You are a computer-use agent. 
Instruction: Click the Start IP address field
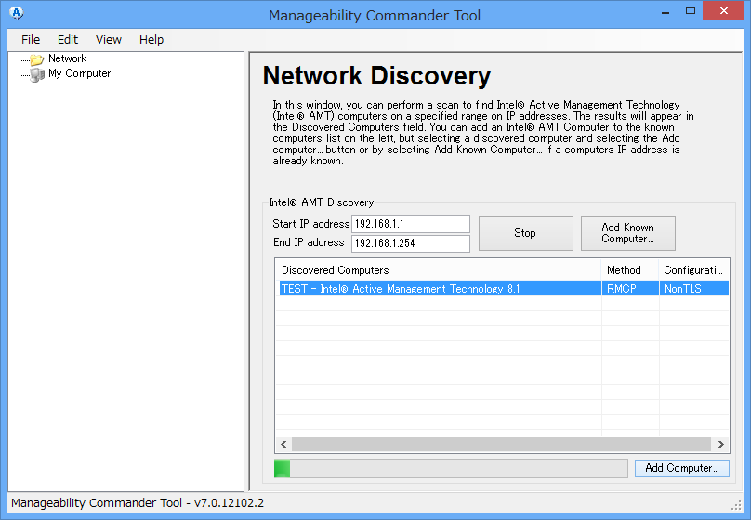coord(411,224)
